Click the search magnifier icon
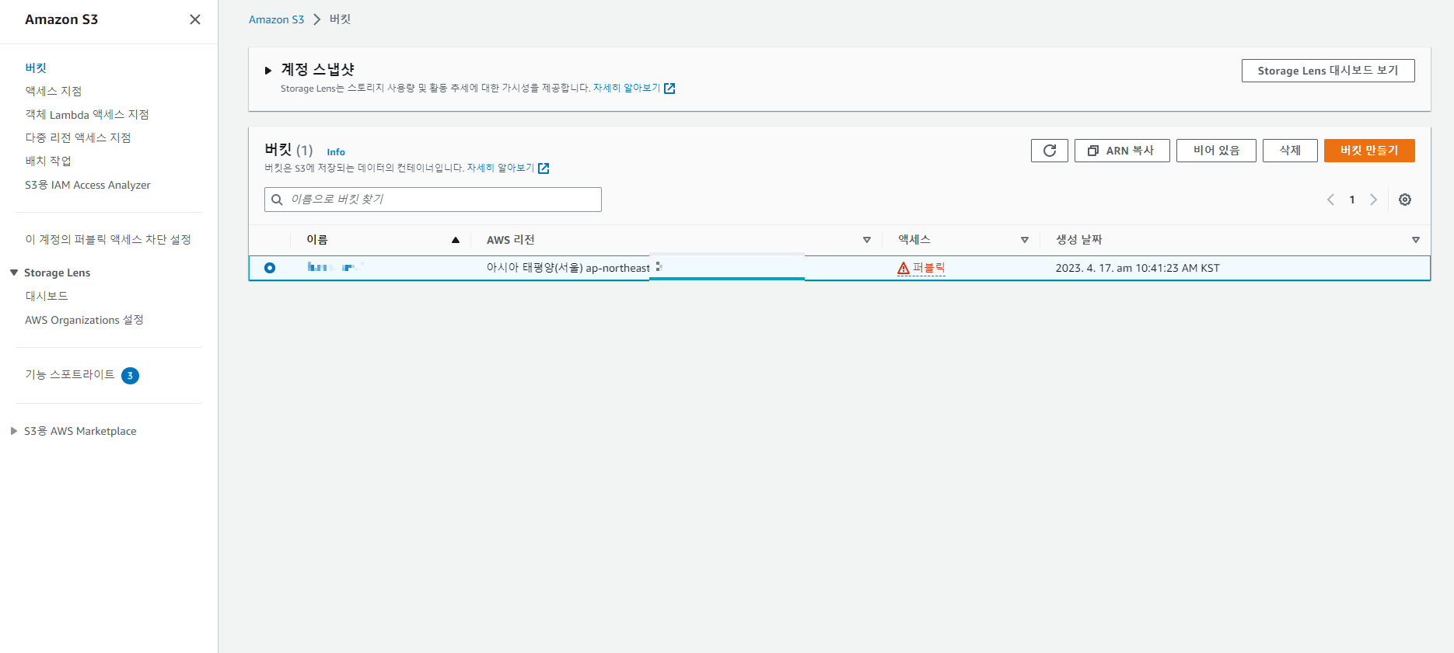Screen dimensions: 1454x653 click(277, 200)
